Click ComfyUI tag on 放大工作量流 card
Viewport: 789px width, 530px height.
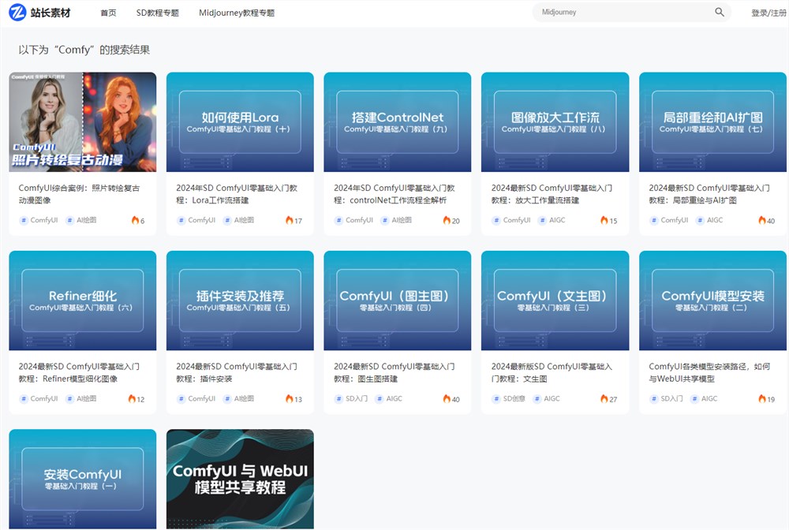coord(511,220)
